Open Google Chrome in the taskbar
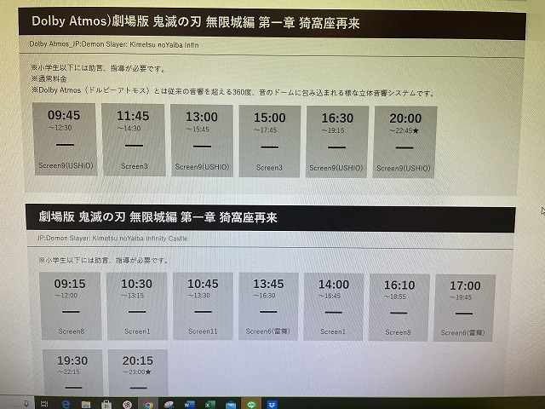The image size is (545, 409). [x=148, y=404]
